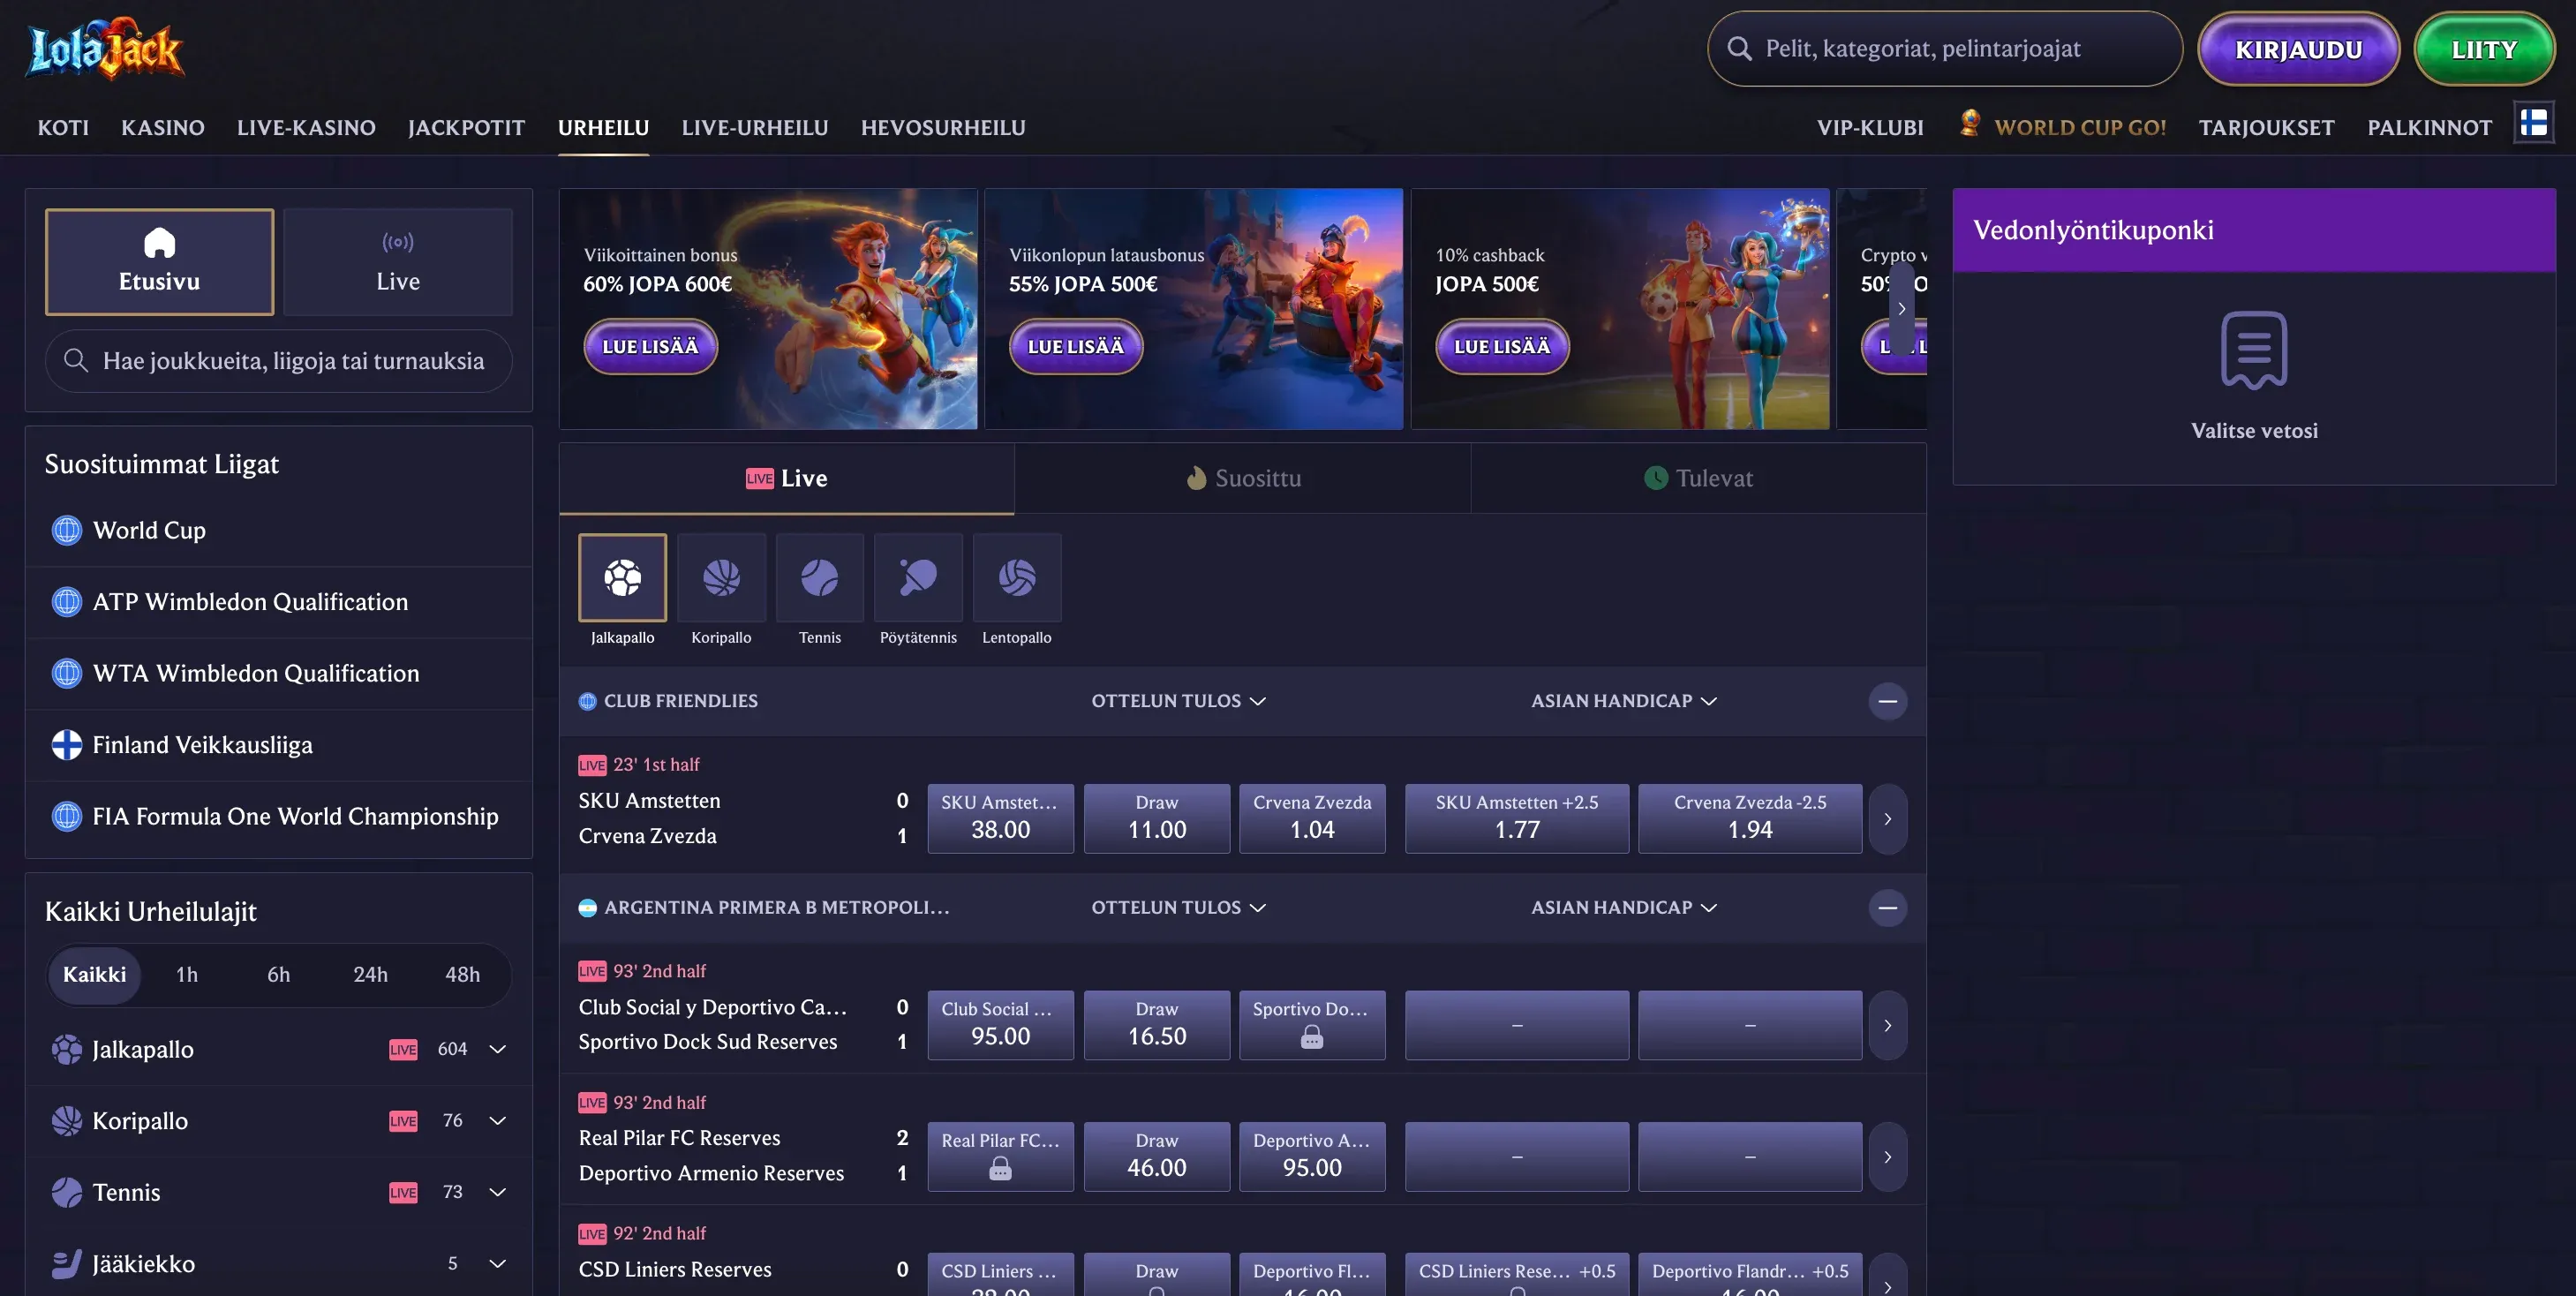Choose the Tennis sport icon
2576x1296 pixels.
click(x=819, y=577)
